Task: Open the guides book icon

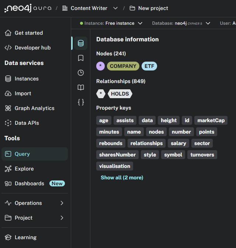Action: 81,87
